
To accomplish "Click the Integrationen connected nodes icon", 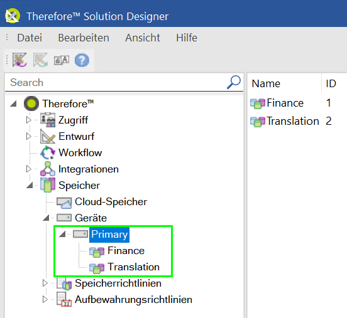I will pyautogui.click(x=48, y=169).
